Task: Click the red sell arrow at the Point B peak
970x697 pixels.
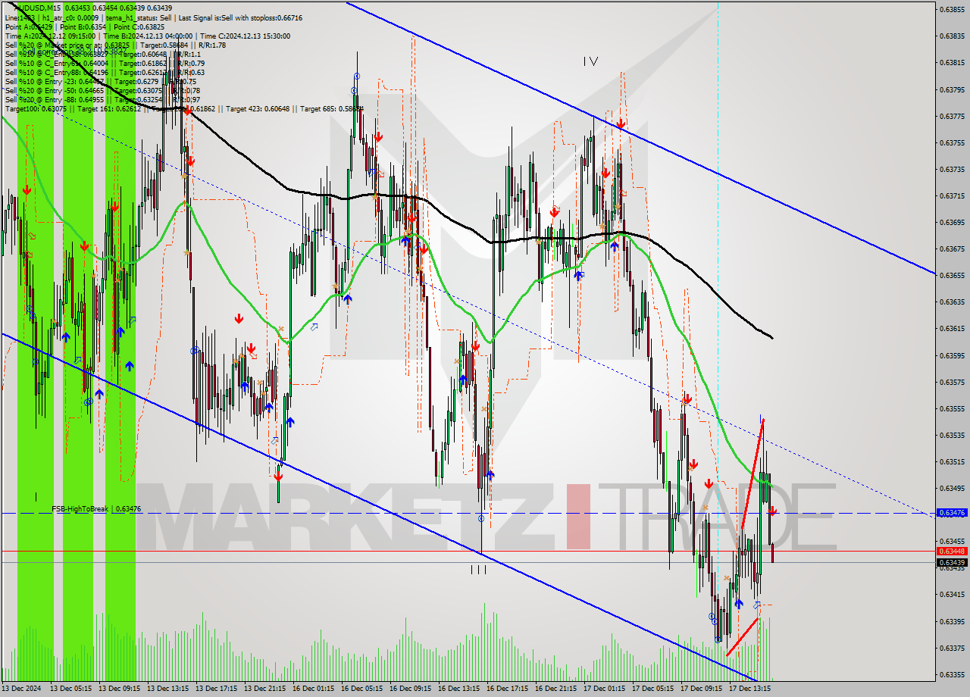Action: [x=186, y=110]
